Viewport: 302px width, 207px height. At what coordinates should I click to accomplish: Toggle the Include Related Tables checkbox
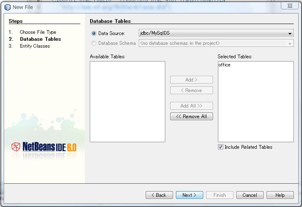tap(221, 147)
